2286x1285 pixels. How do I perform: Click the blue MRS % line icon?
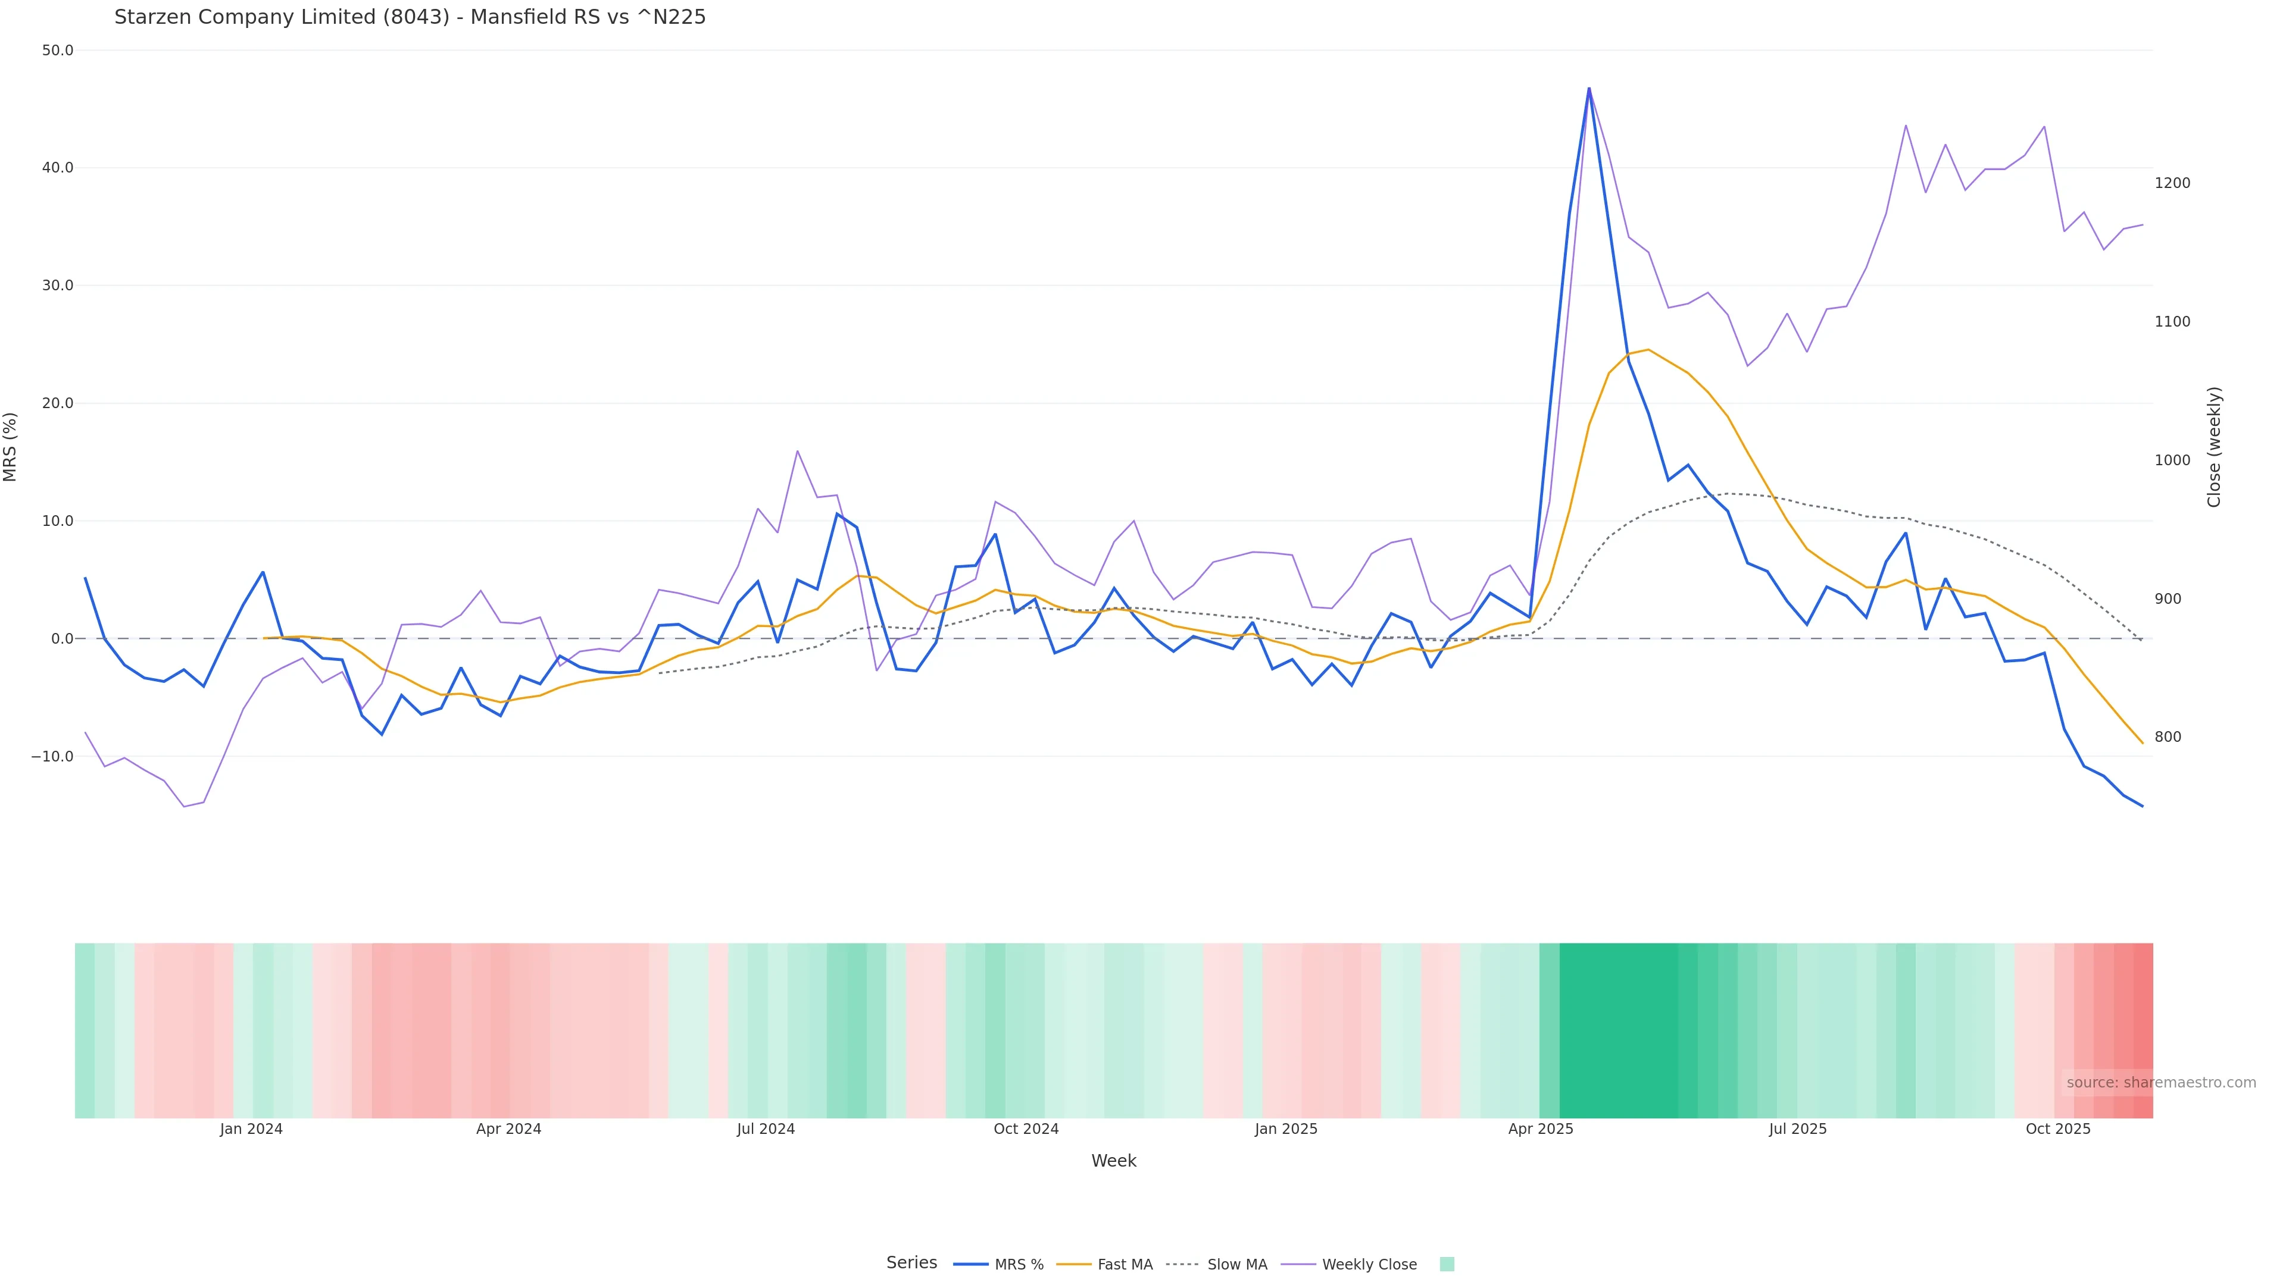971,1265
